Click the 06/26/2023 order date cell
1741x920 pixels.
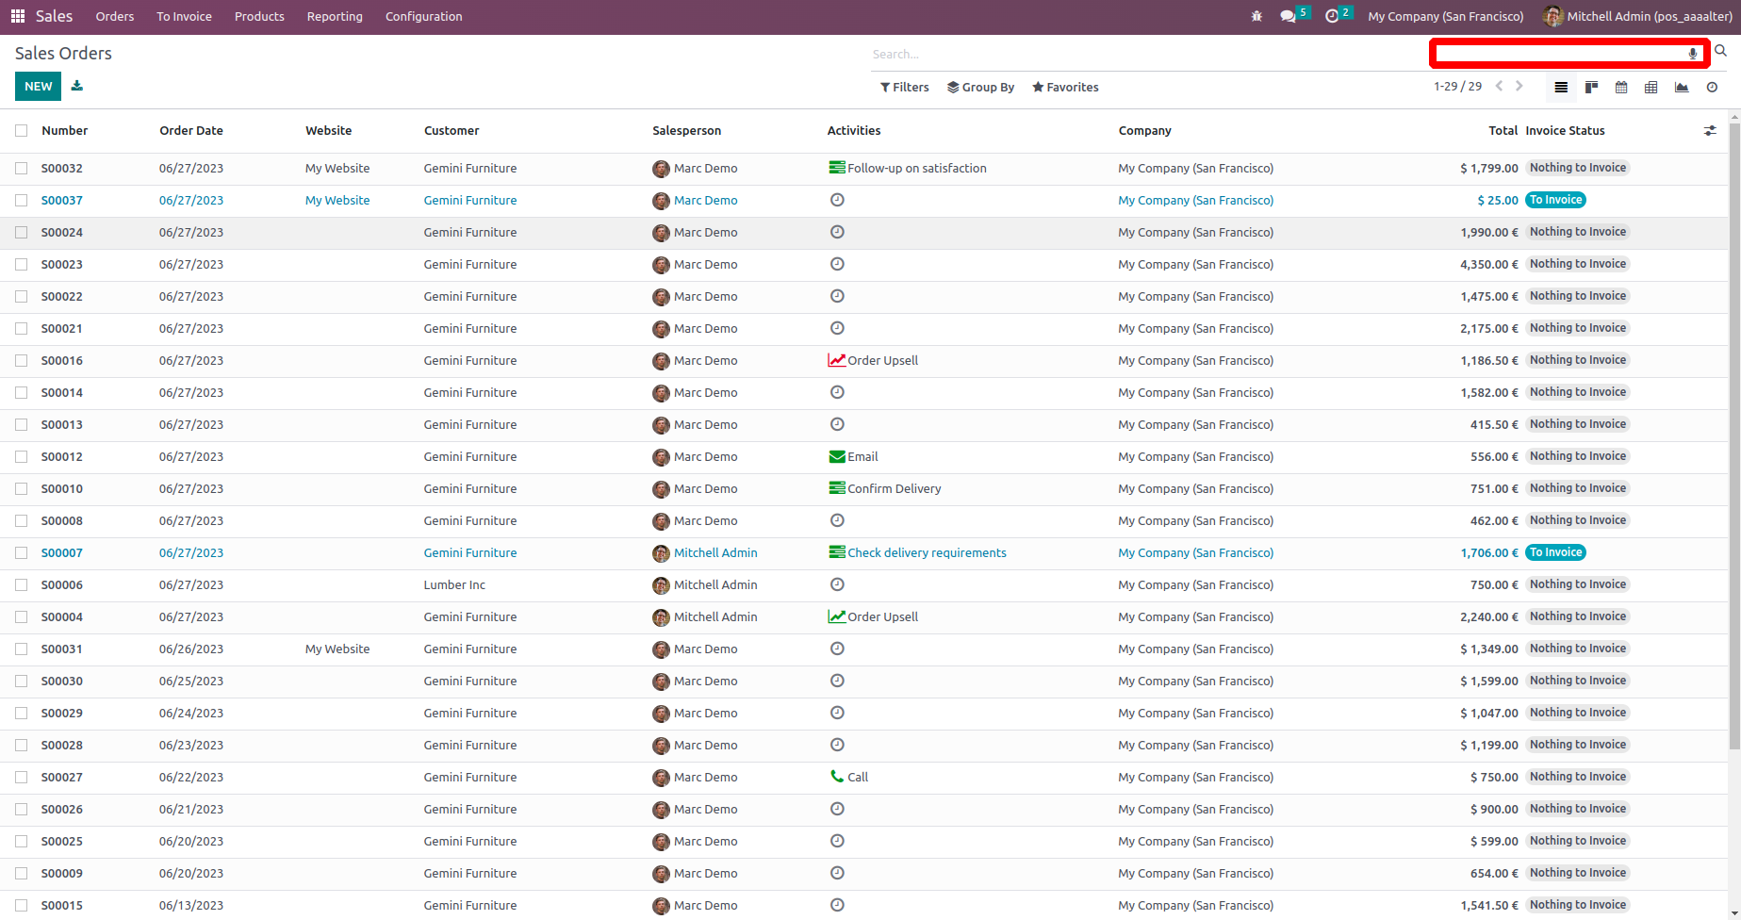point(191,649)
